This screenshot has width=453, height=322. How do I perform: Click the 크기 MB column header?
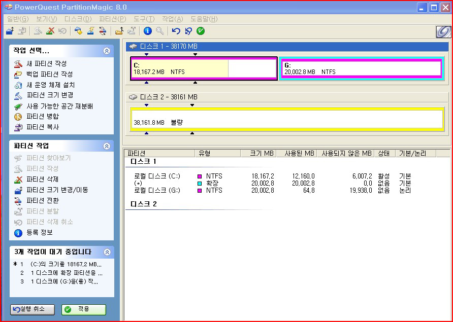[258, 153]
